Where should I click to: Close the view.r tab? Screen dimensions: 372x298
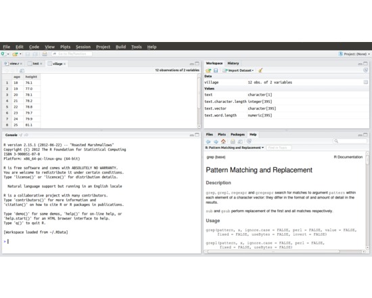[x=21, y=64]
